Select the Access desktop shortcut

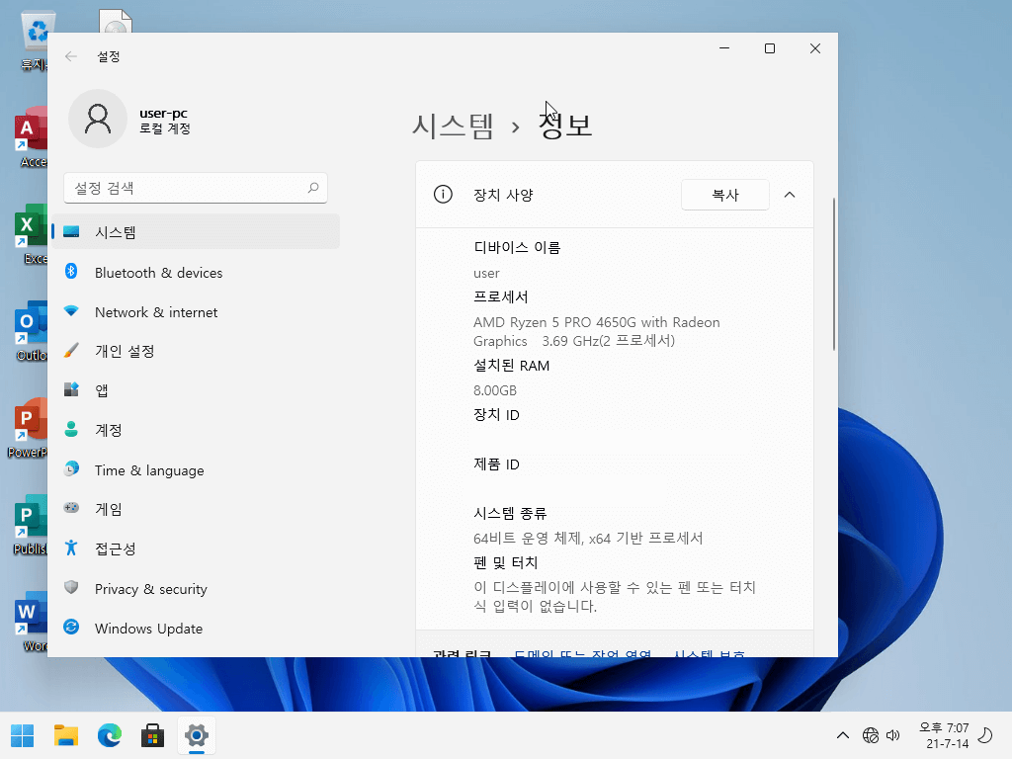click(x=31, y=138)
